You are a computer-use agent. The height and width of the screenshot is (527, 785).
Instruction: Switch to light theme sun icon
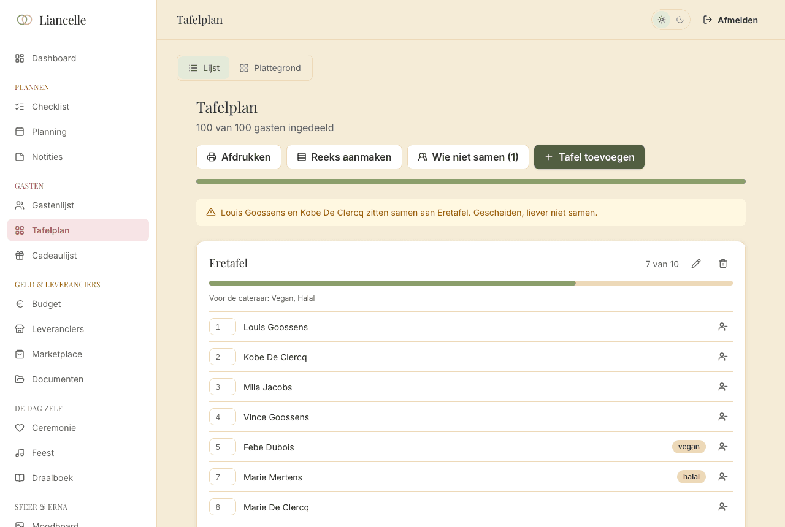662,20
